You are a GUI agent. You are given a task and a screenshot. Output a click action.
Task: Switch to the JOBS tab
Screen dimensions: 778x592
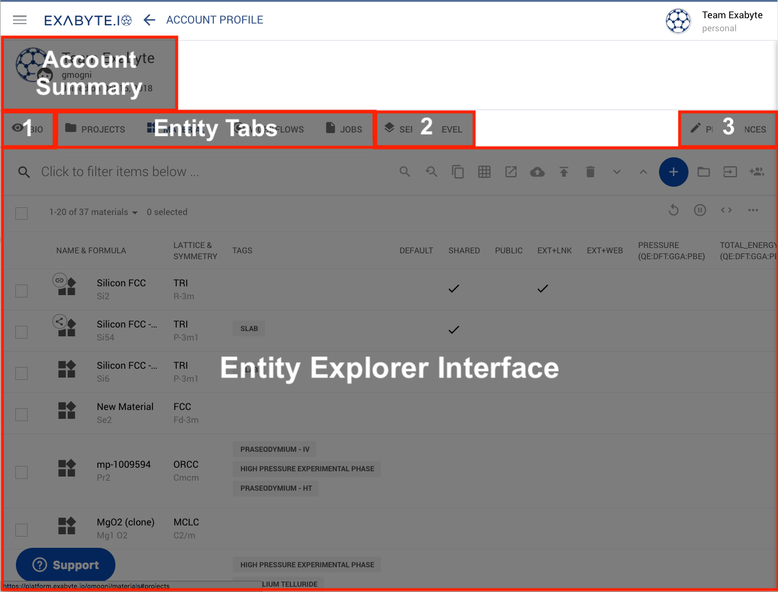point(344,128)
